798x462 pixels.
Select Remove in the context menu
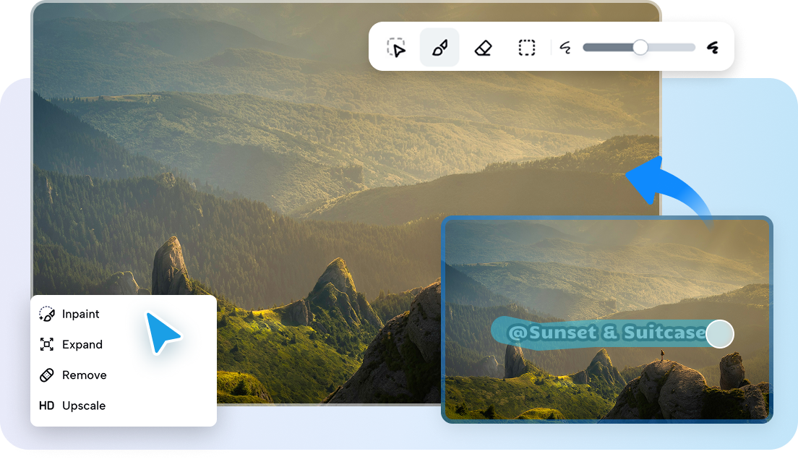[x=86, y=375]
